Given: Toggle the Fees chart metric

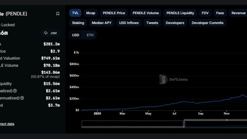Looking at the screenshot, I should [220, 13].
